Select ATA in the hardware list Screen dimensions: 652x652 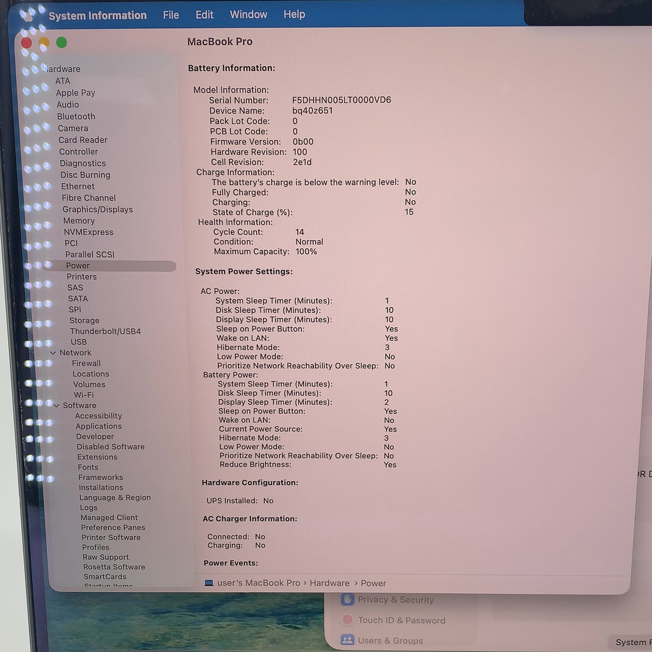pos(63,81)
